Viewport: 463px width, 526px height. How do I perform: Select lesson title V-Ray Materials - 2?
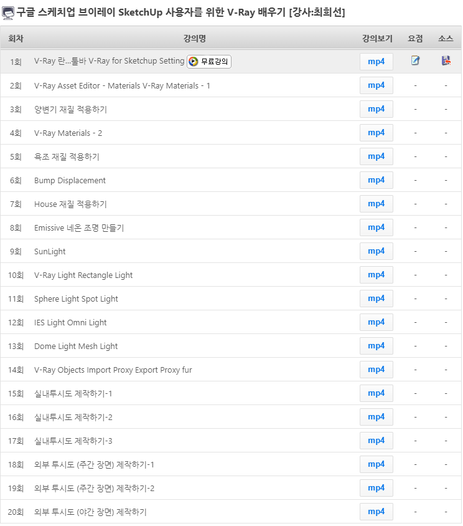tap(68, 133)
